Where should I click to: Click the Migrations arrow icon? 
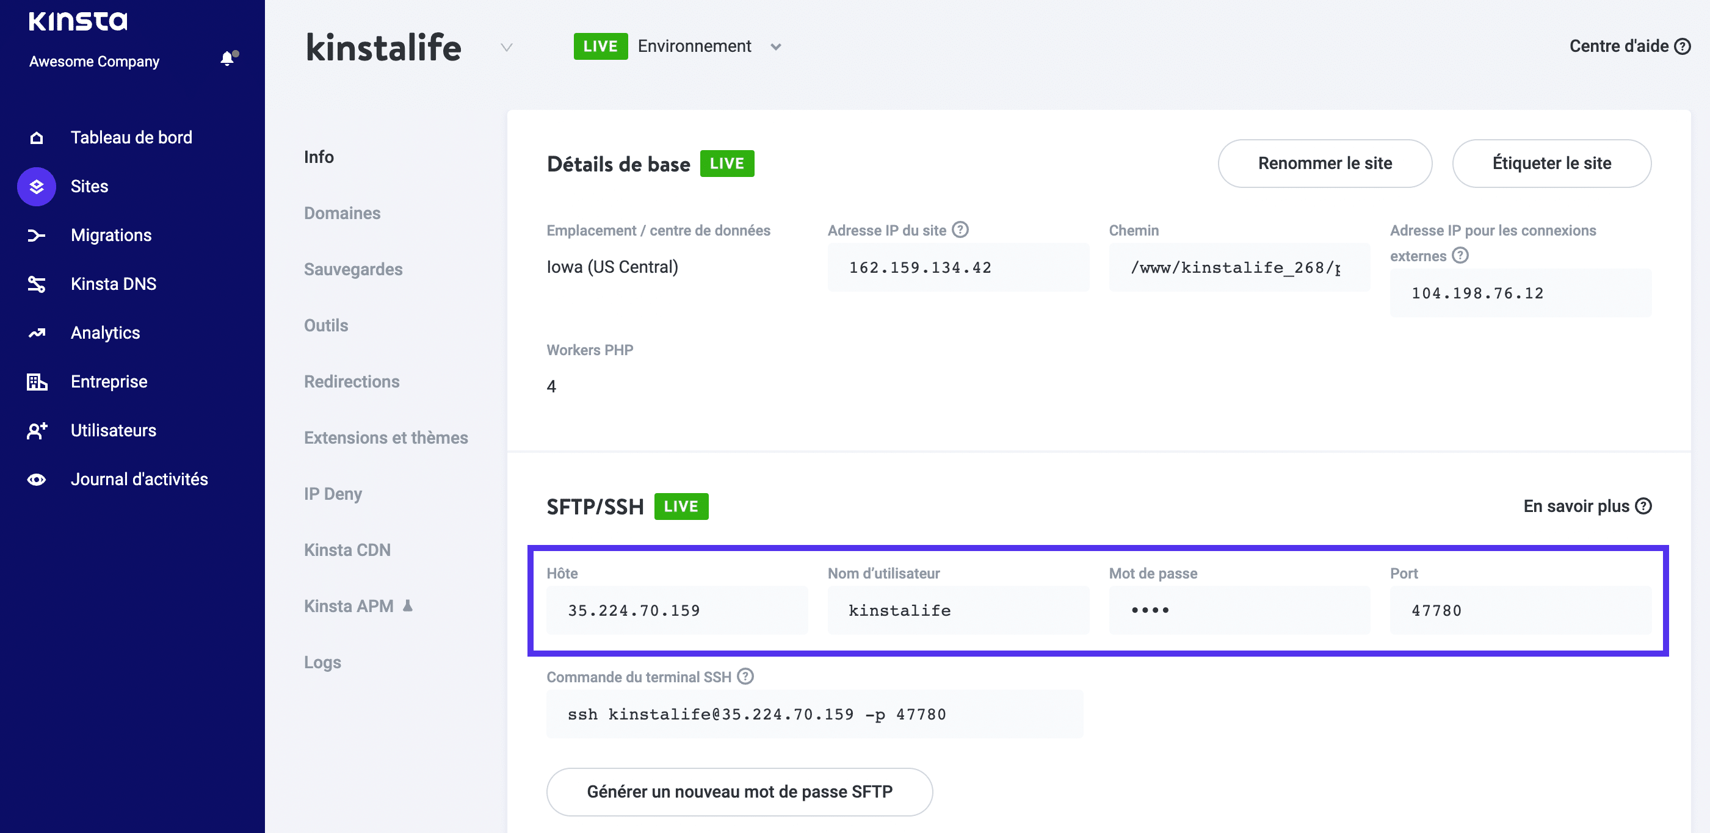tap(37, 235)
